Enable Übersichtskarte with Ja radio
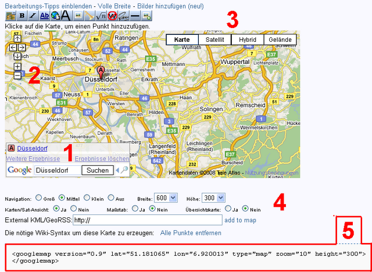Viewport: 372px width, 272px height. pyautogui.click(x=228, y=209)
